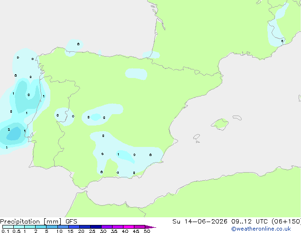The height and width of the screenshot is (233, 301).
Task: Select the 0.5–1 mm legend color box
Action: [19, 227]
